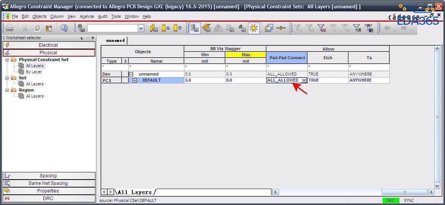This screenshot has width=445, height=205.
Task: Collapse the unnamed Dsn row
Action: click(x=131, y=74)
